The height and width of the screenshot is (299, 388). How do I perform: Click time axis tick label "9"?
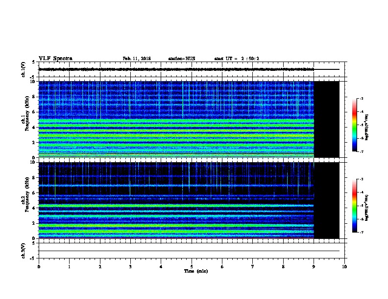tap(314, 267)
